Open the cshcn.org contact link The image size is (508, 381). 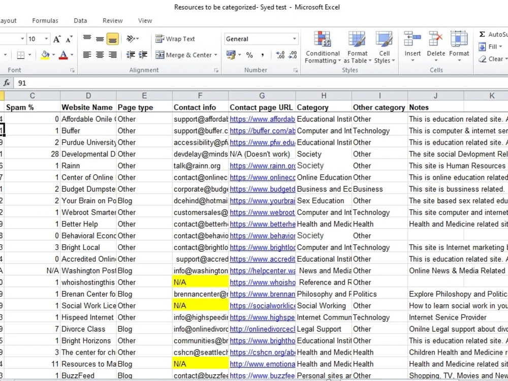[x=263, y=353]
